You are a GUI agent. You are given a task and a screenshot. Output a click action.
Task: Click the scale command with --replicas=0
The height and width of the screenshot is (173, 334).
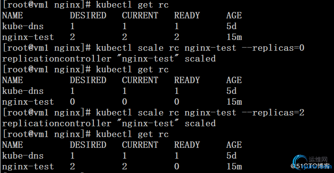(200, 48)
